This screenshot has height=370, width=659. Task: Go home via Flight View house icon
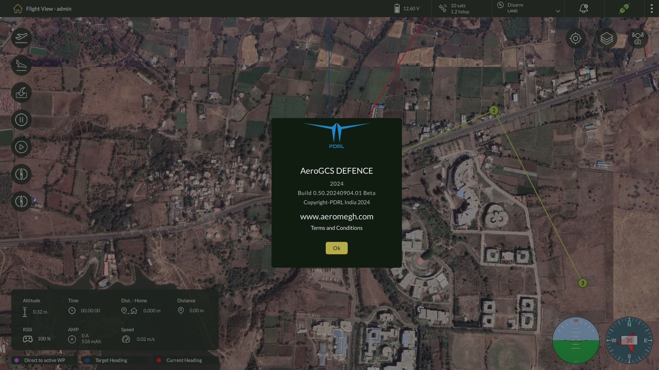pos(18,9)
